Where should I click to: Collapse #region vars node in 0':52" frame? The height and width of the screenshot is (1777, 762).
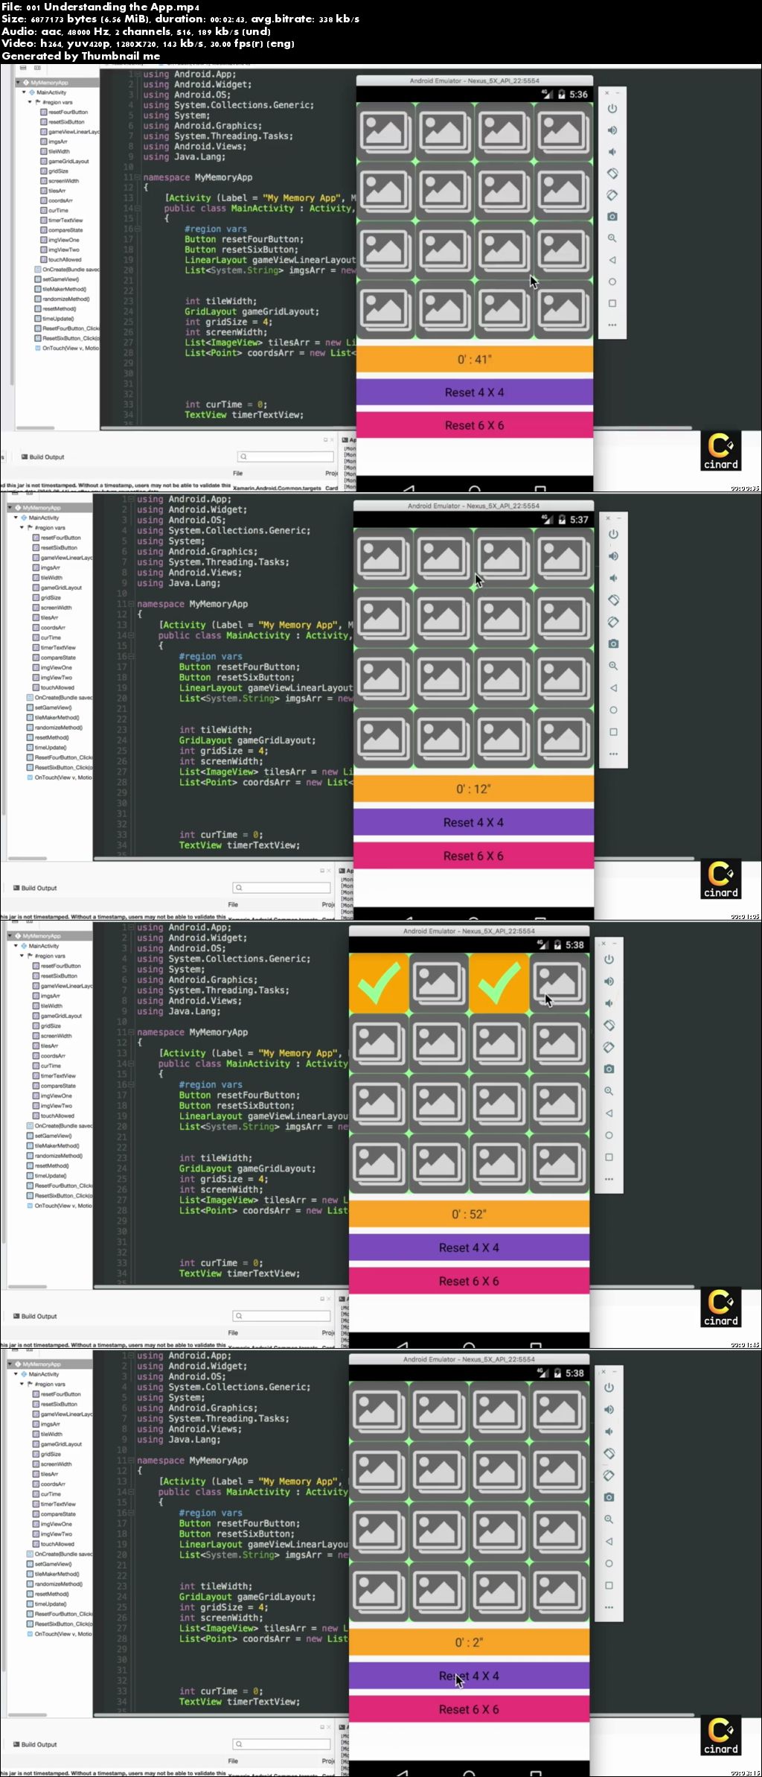pyautogui.click(x=22, y=956)
